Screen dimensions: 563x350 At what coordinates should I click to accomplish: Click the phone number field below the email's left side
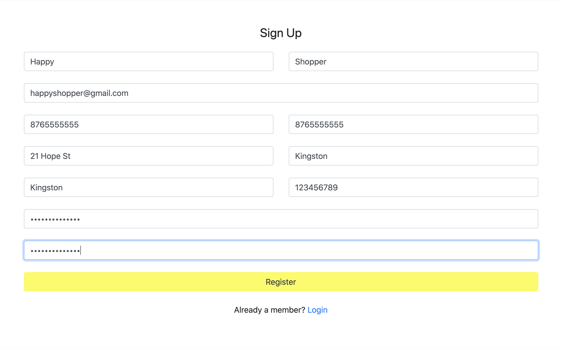coord(148,124)
